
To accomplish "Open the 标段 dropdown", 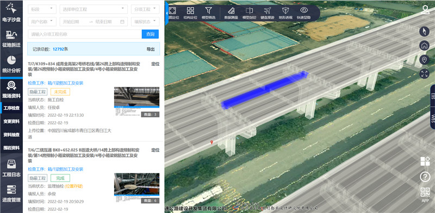I will tap(42, 9).
